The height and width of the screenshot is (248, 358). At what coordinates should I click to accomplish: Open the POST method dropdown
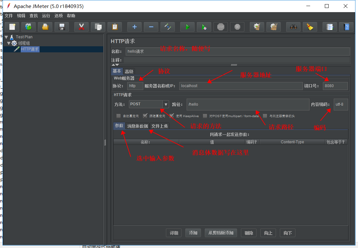[166, 104]
